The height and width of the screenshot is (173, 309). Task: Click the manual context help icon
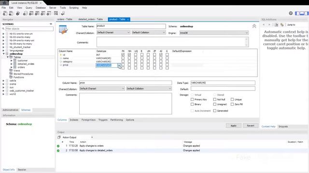[276, 25]
